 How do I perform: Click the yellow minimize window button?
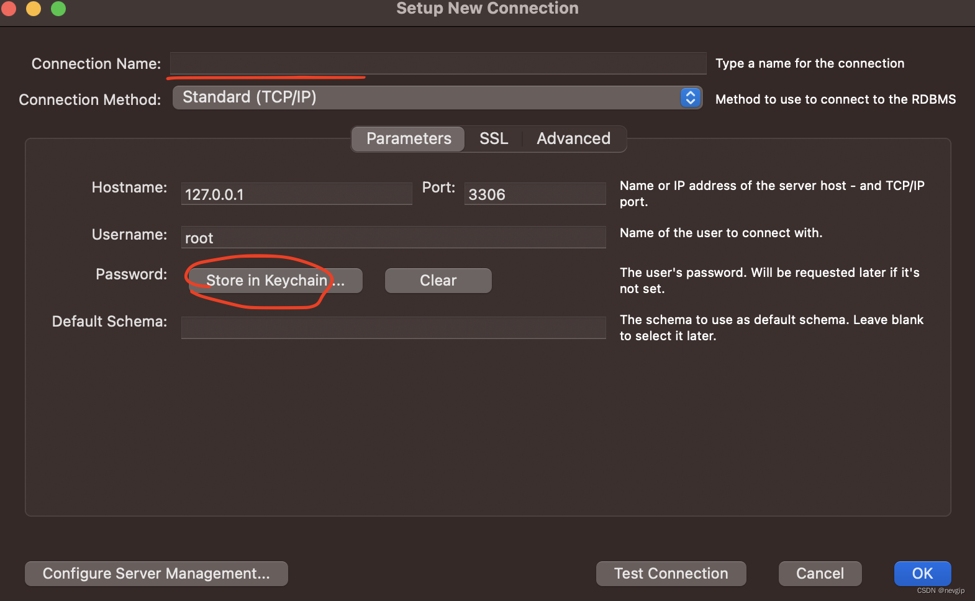[34, 8]
